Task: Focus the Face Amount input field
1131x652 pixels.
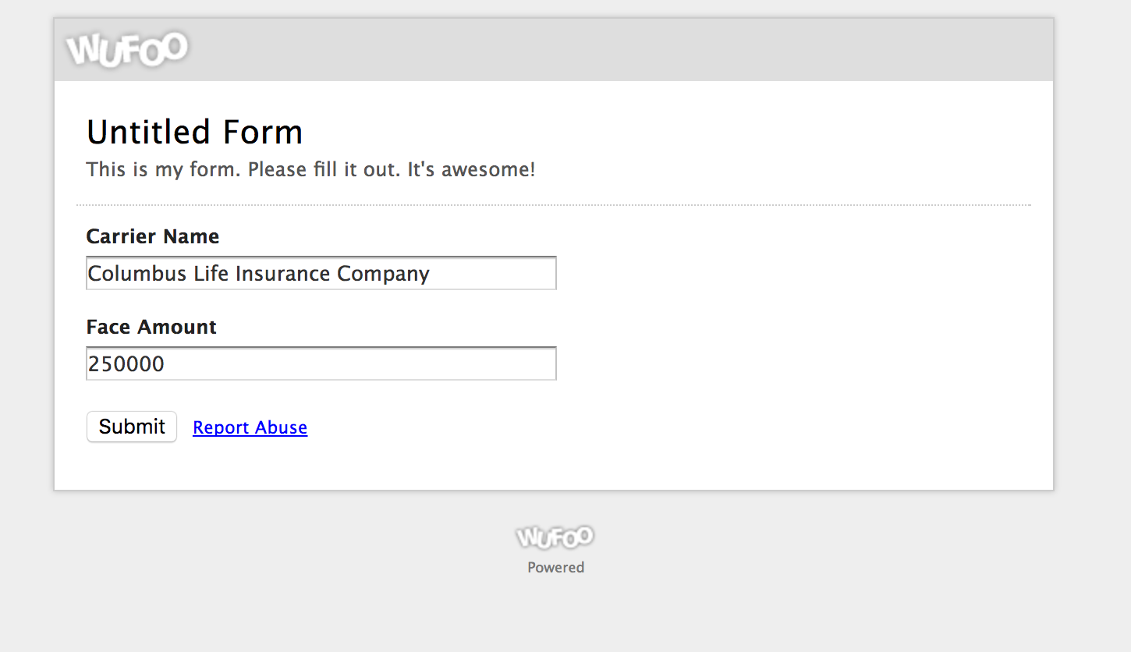Action: coord(321,363)
